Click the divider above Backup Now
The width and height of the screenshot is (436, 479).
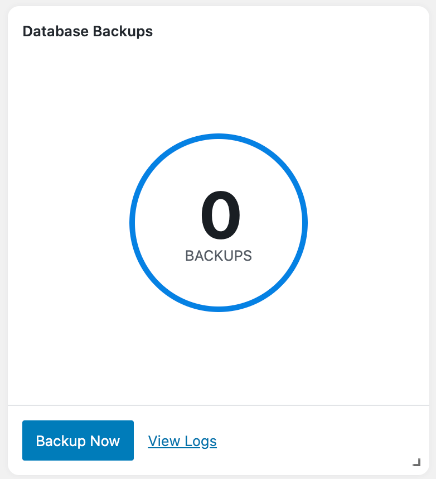point(218,405)
